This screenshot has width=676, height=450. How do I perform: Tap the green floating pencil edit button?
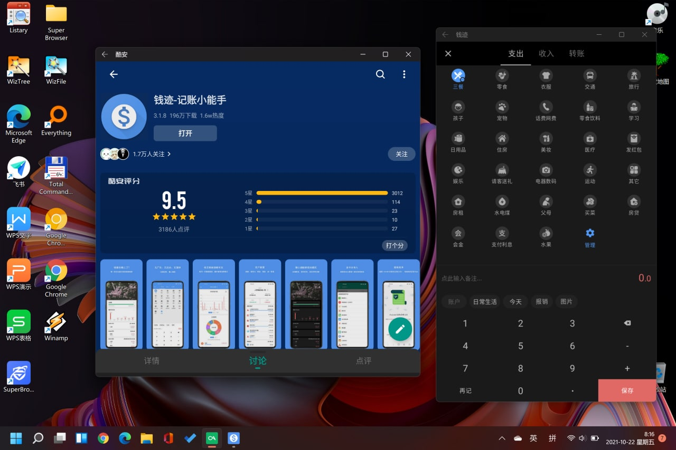tap(400, 329)
